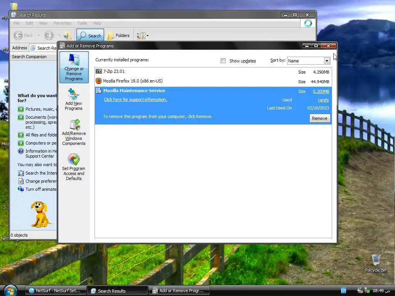Click the 'rarely' usage link
The width and height of the screenshot is (395, 296).
pos(324,100)
